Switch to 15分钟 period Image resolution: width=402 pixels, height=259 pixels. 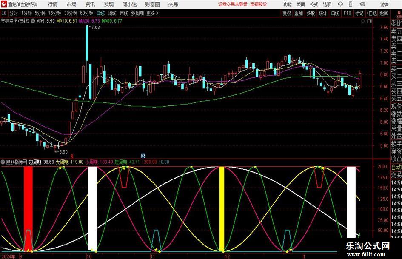(x=54, y=13)
